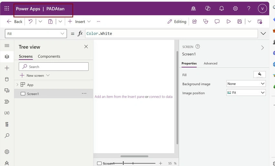Open the Copilot icon in header
This screenshot has width=275, height=166.
pyautogui.click(x=208, y=8)
